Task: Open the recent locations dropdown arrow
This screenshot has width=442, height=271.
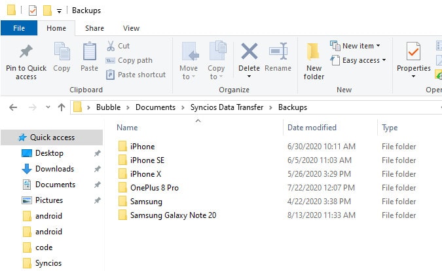Action: click(x=48, y=107)
